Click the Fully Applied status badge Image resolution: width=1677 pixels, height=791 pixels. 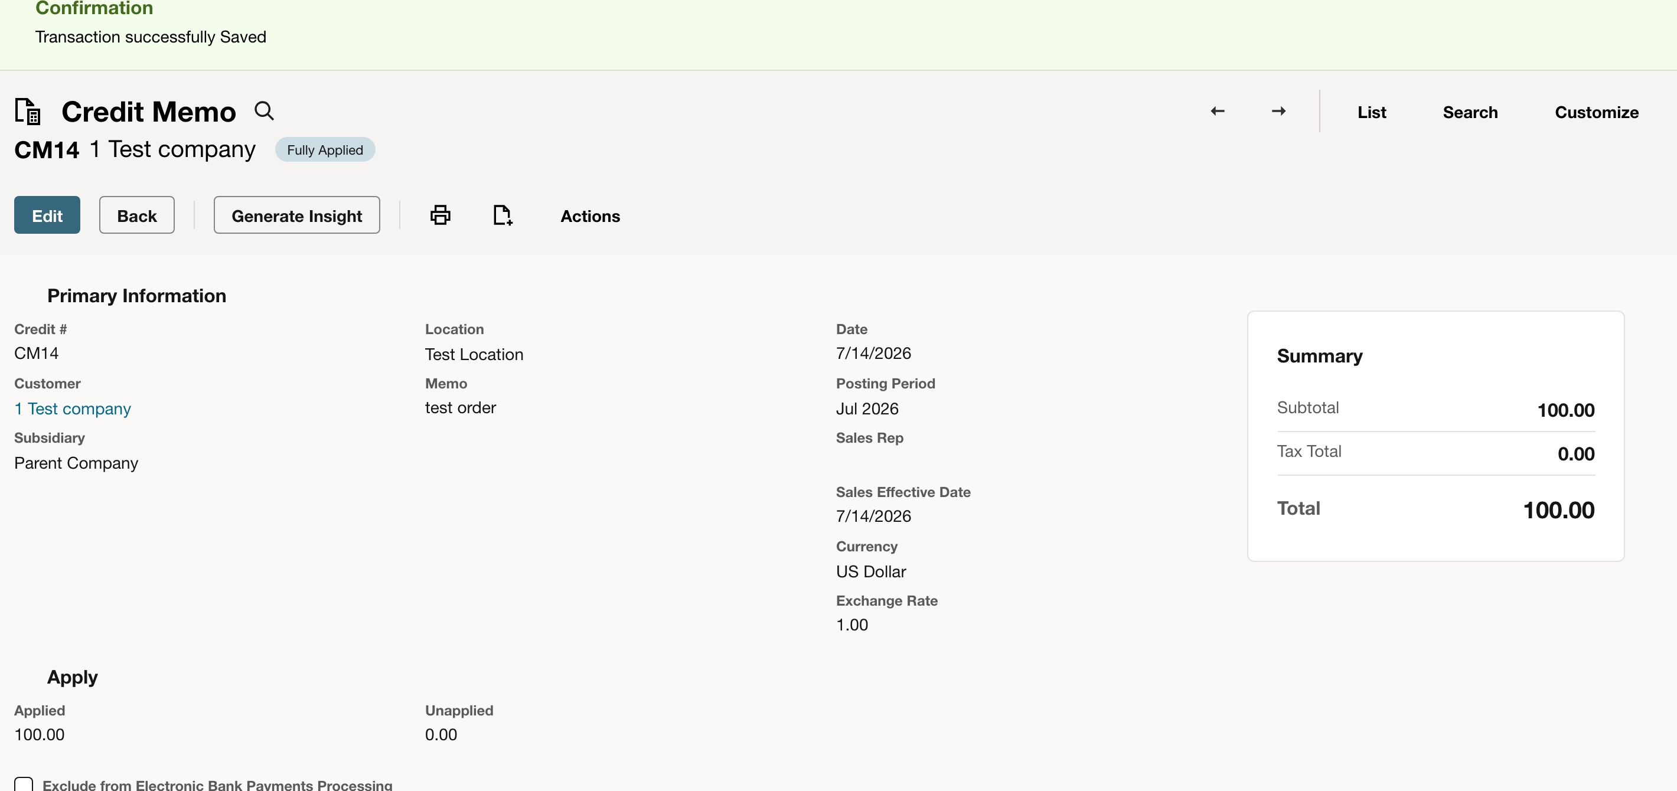coord(325,149)
